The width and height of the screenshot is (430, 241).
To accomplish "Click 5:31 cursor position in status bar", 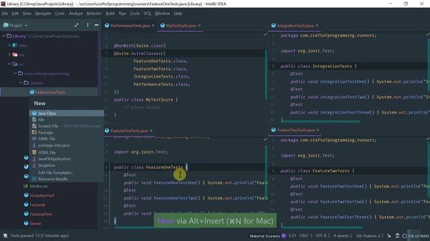I will click(x=292, y=236).
